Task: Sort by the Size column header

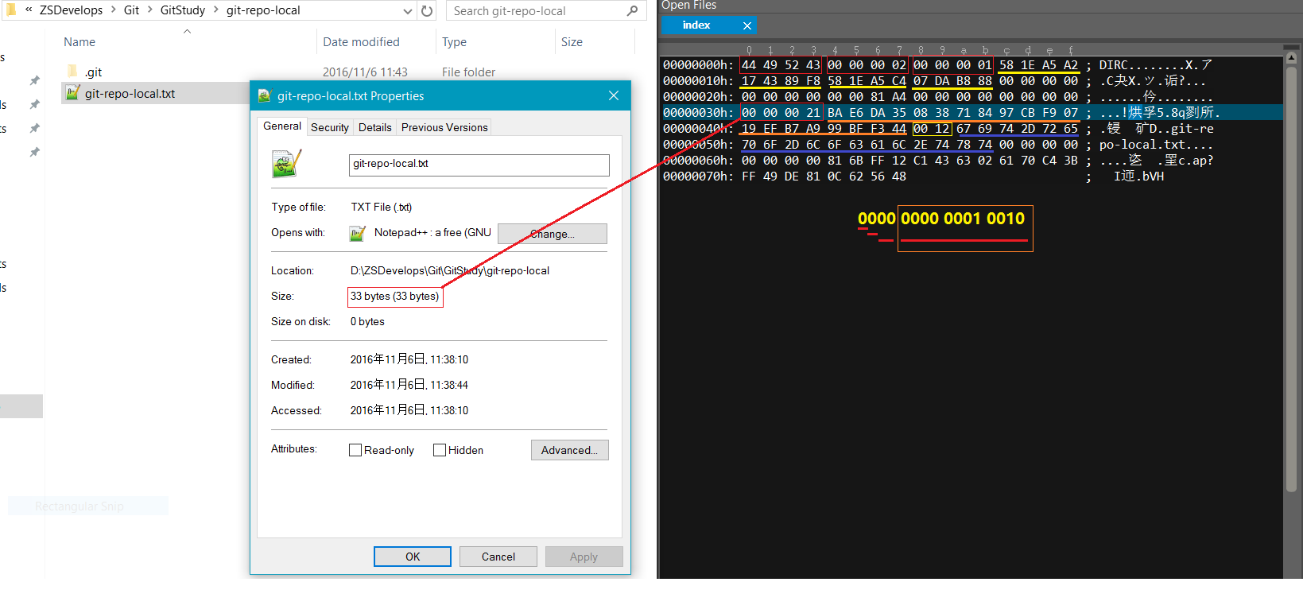Action: click(572, 42)
